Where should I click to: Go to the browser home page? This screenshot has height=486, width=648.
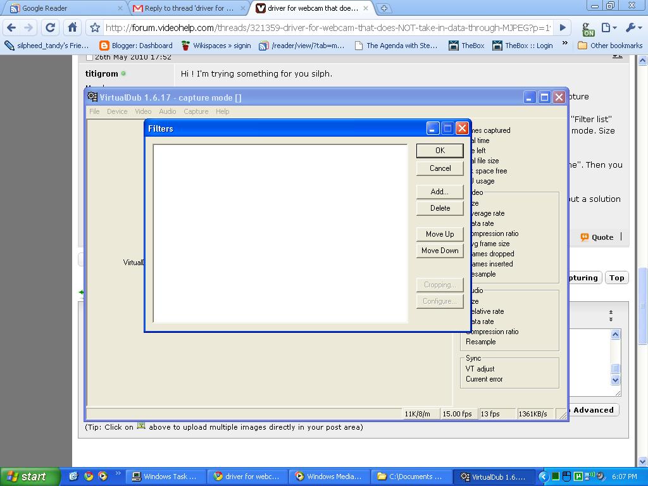click(x=72, y=28)
